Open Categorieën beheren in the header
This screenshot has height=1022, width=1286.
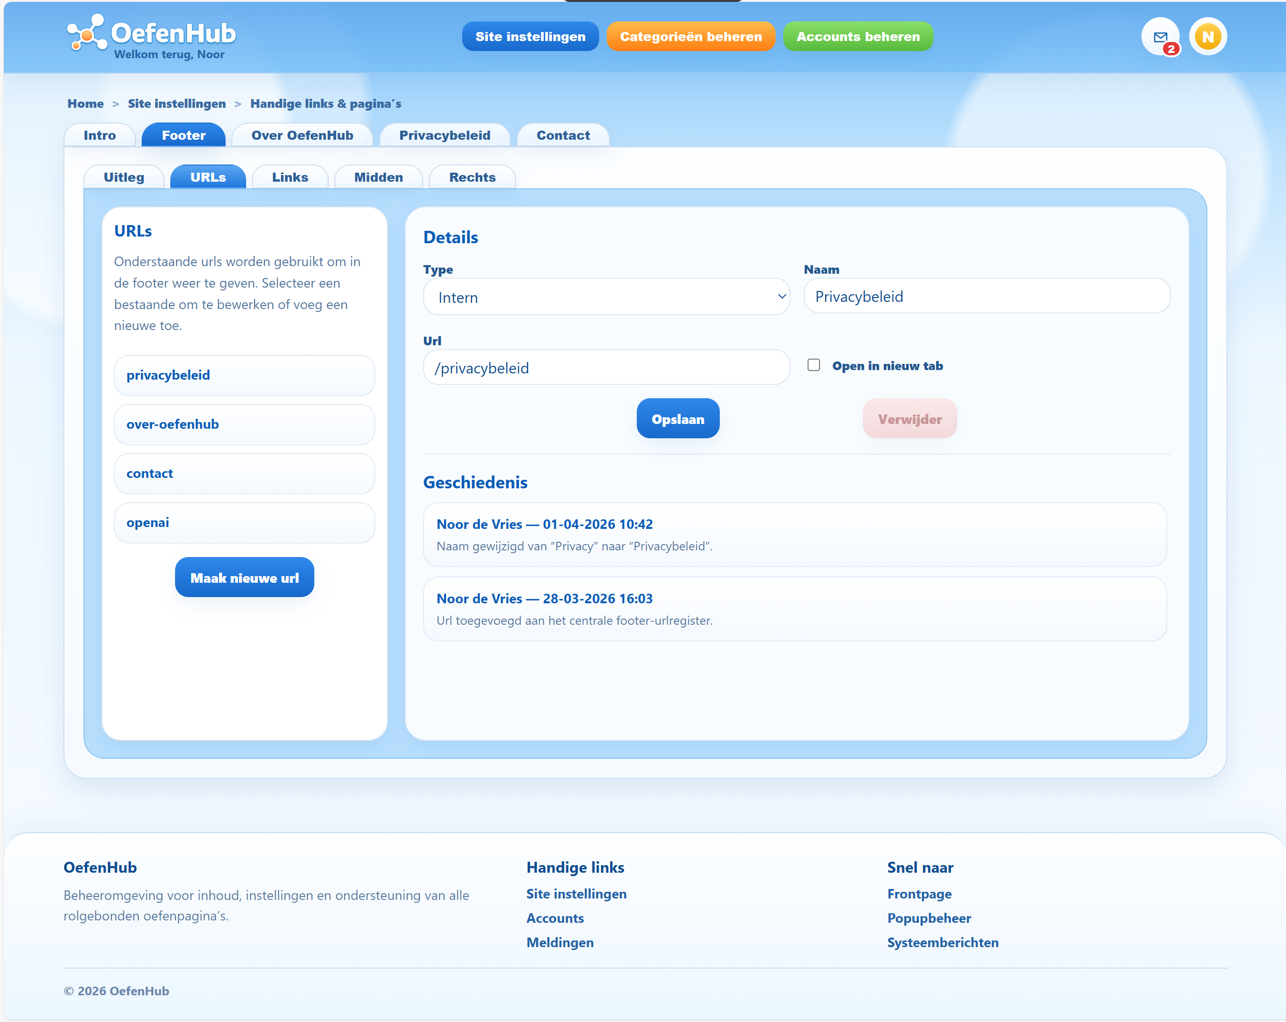click(691, 36)
